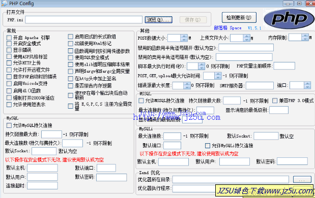Click 脚本最大执行时间 spinner arrows
315x198 pixels.
202,66
